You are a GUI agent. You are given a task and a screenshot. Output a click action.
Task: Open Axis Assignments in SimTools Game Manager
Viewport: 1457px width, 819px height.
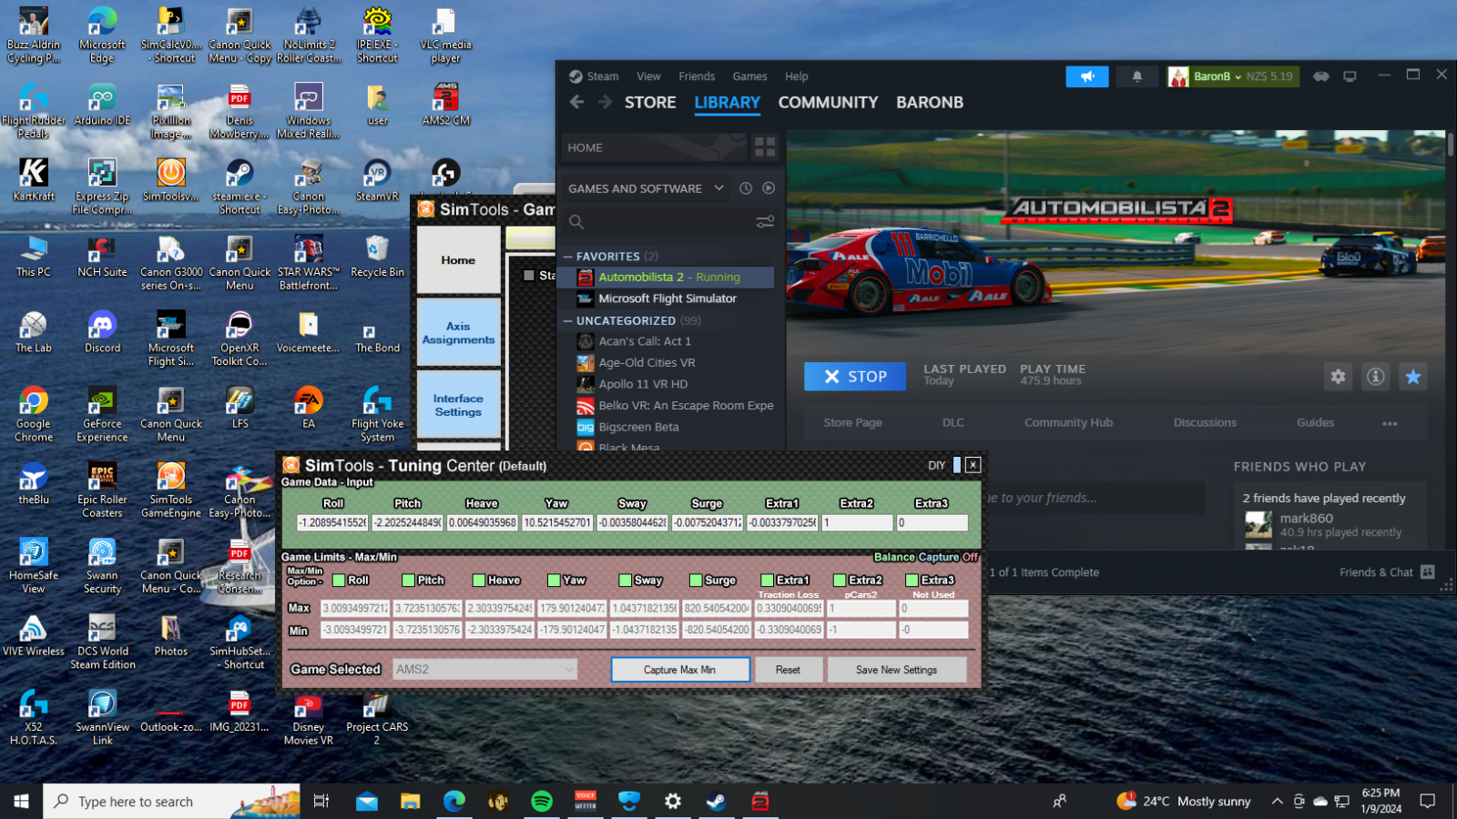[x=458, y=333]
